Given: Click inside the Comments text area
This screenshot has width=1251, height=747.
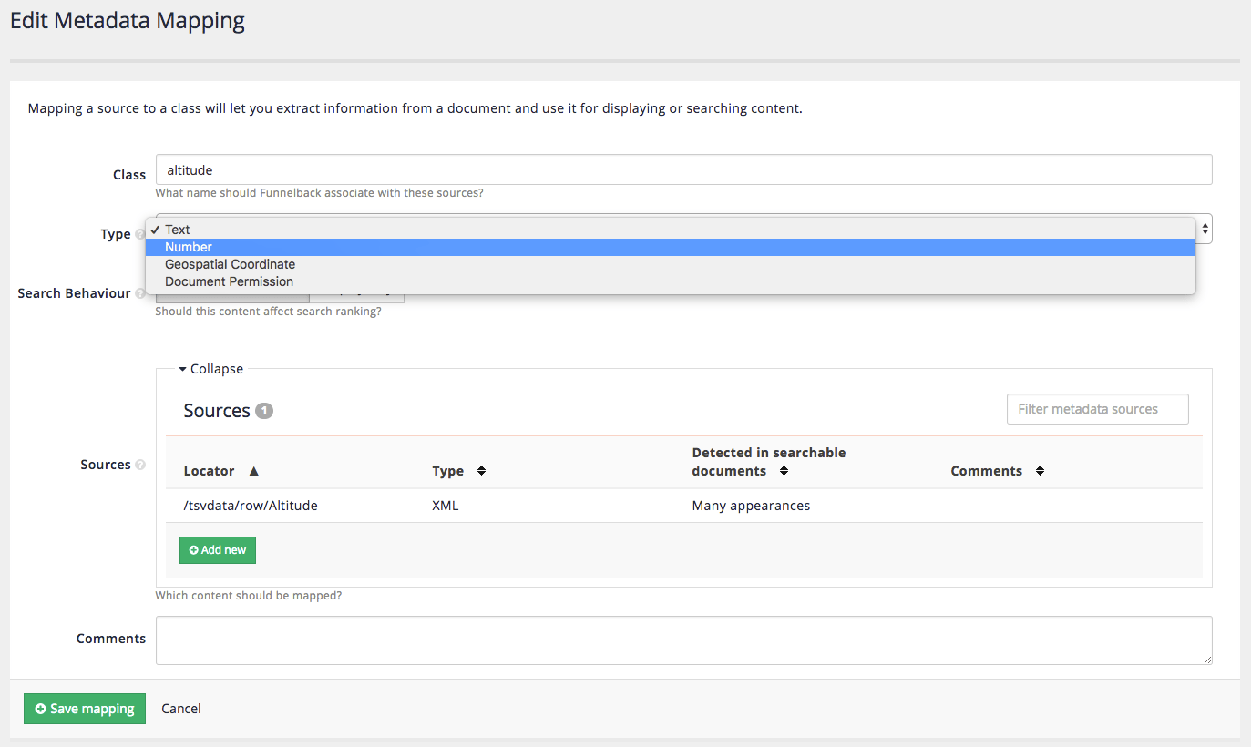Looking at the screenshot, I should pyautogui.click(x=683, y=640).
